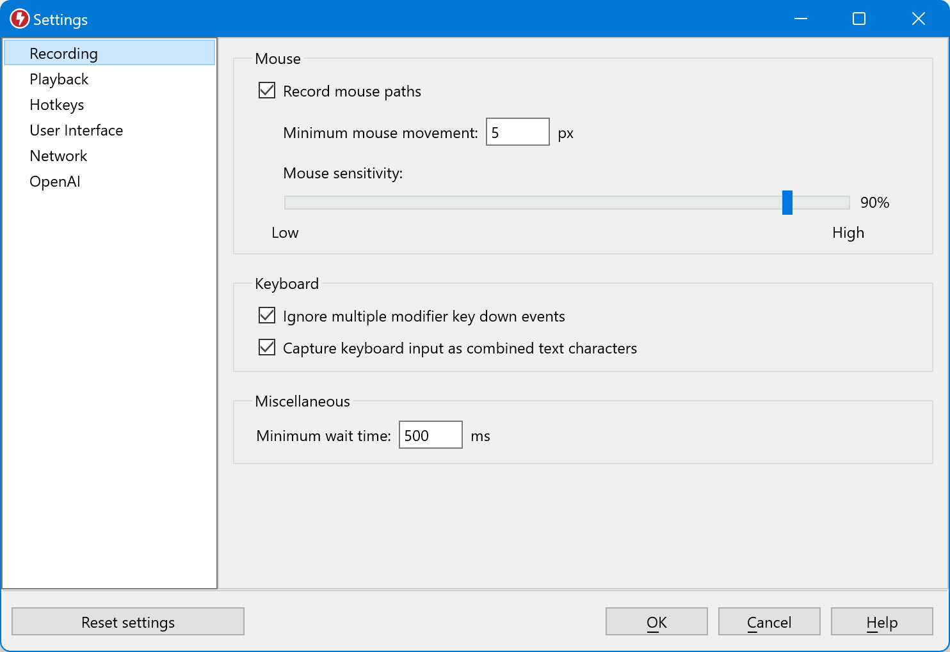Maximize the Settings window
This screenshot has height=652, width=950.
[x=859, y=19]
